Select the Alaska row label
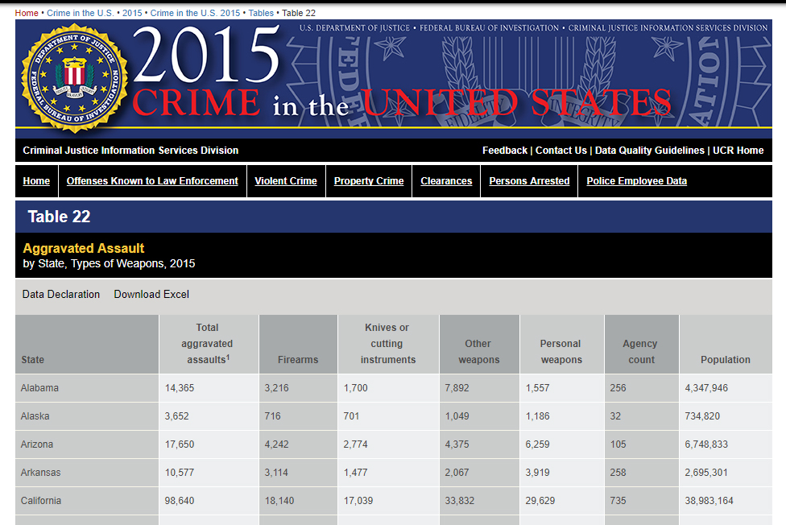 tap(35, 416)
